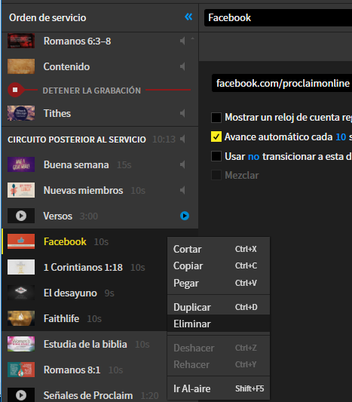Choose Ir Al-aire from the context menu
The height and width of the screenshot is (402, 352).
pos(219,388)
